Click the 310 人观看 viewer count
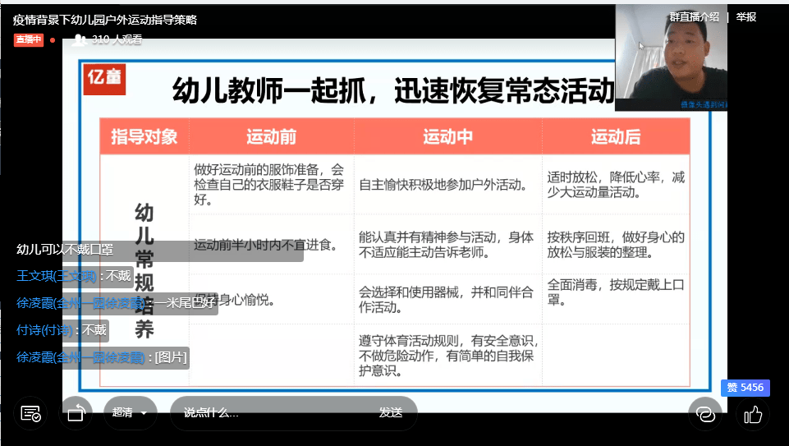 click(x=117, y=39)
